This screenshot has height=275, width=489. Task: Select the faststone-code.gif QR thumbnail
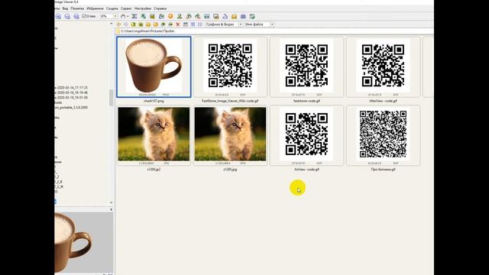pyautogui.click(x=306, y=66)
